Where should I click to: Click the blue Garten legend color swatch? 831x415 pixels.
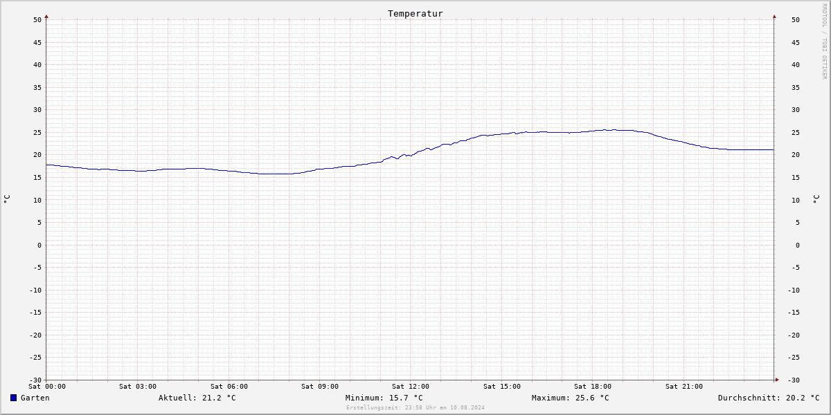pyautogui.click(x=13, y=398)
